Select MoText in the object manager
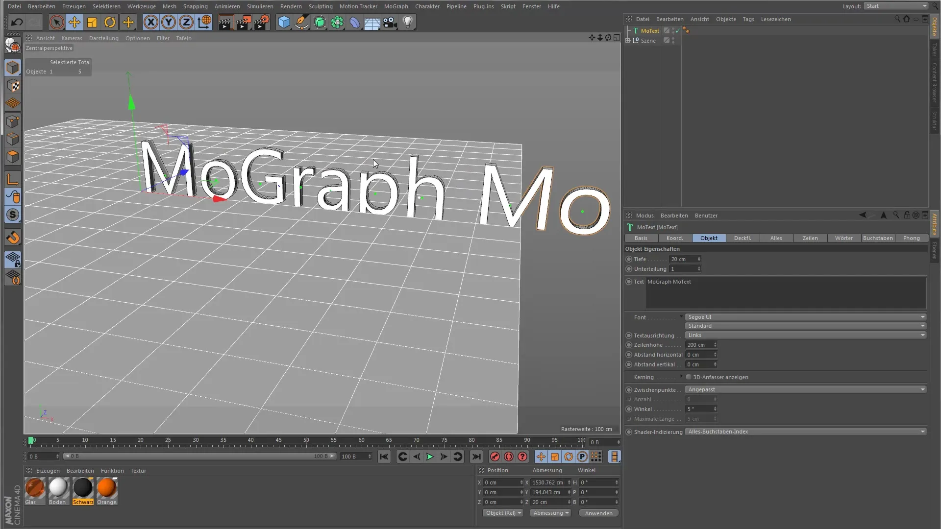The width and height of the screenshot is (941, 529). (x=650, y=31)
